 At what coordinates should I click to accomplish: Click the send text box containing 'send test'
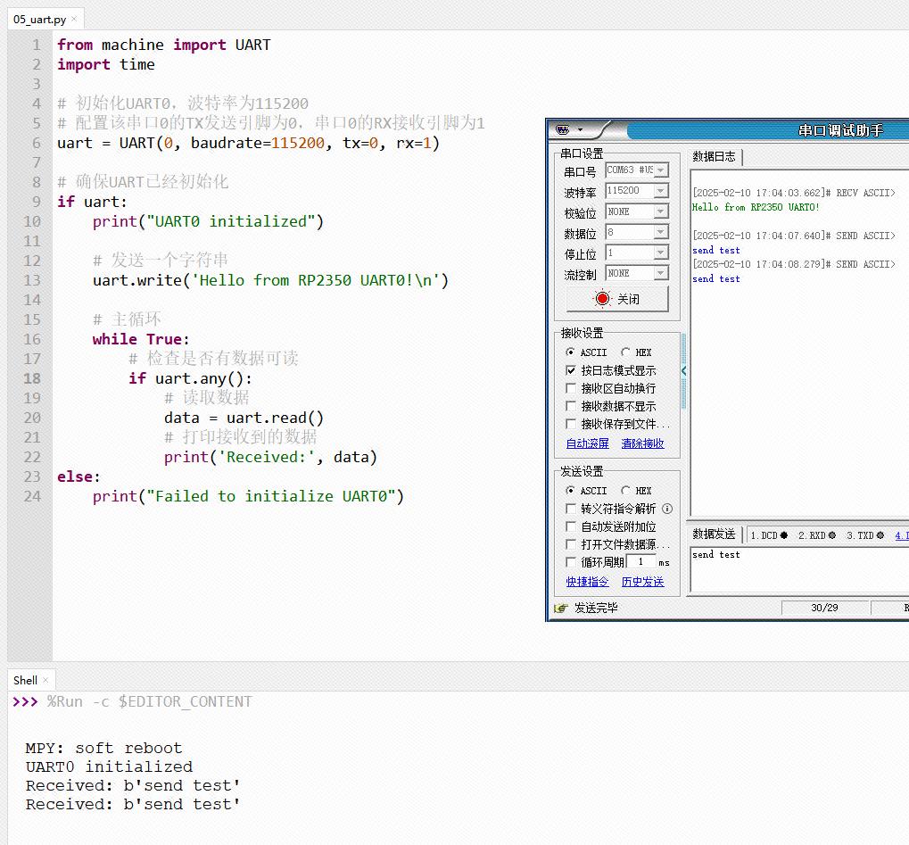800,569
